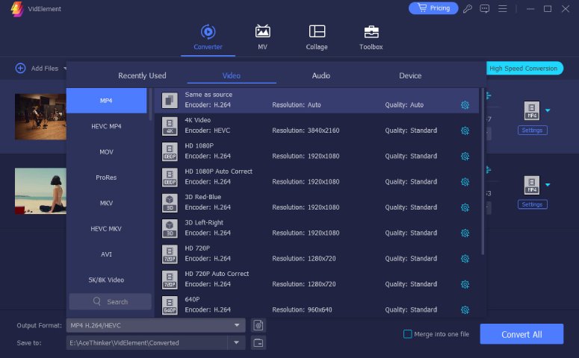The height and width of the screenshot is (358, 579).
Task: Click the 3D Red-Blue format icon
Action: 170,203
